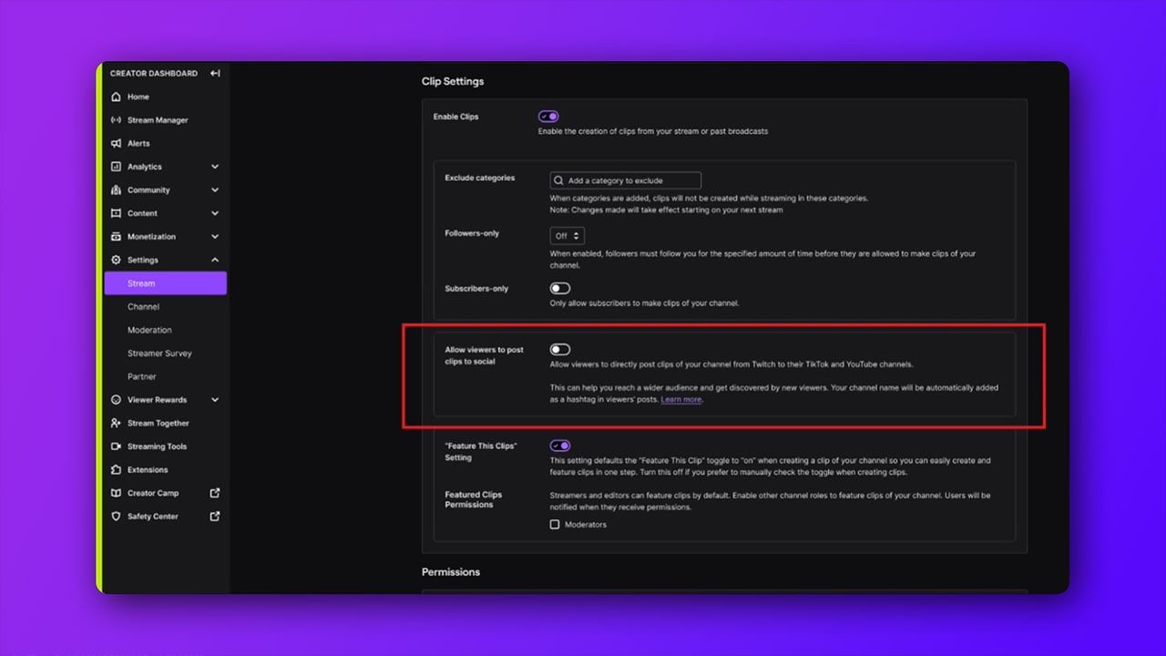Image resolution: width=1166 pixels, height=656 pixels.
Task: Open the Followers-only Off dropdown
Action: [567, 236]
